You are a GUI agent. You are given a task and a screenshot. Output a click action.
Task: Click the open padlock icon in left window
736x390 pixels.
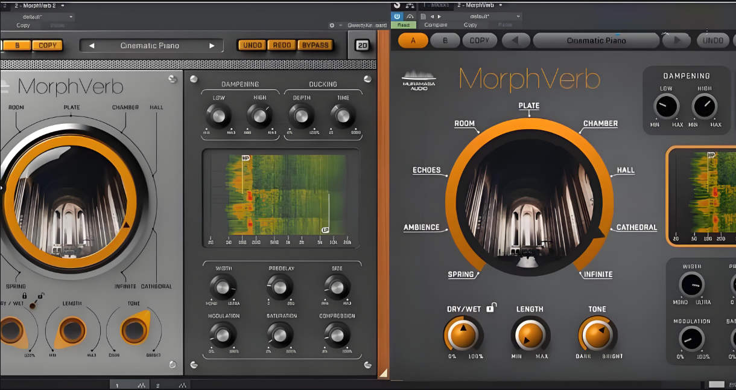point(41,296)
